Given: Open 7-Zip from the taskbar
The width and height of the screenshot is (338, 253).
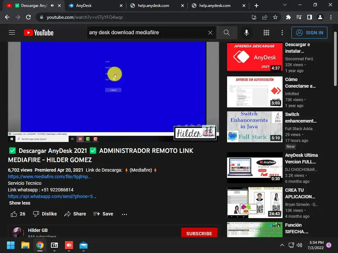Looking at the screenshot, I should click(54, 245).
